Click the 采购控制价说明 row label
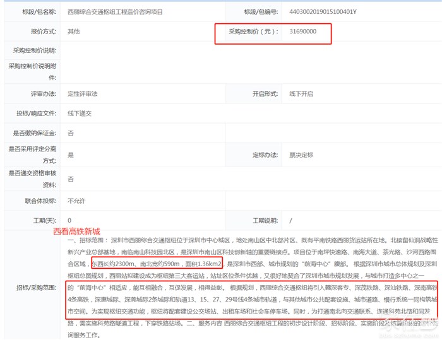The width and height of the screenshot is (442, 340). click(34, 50)
